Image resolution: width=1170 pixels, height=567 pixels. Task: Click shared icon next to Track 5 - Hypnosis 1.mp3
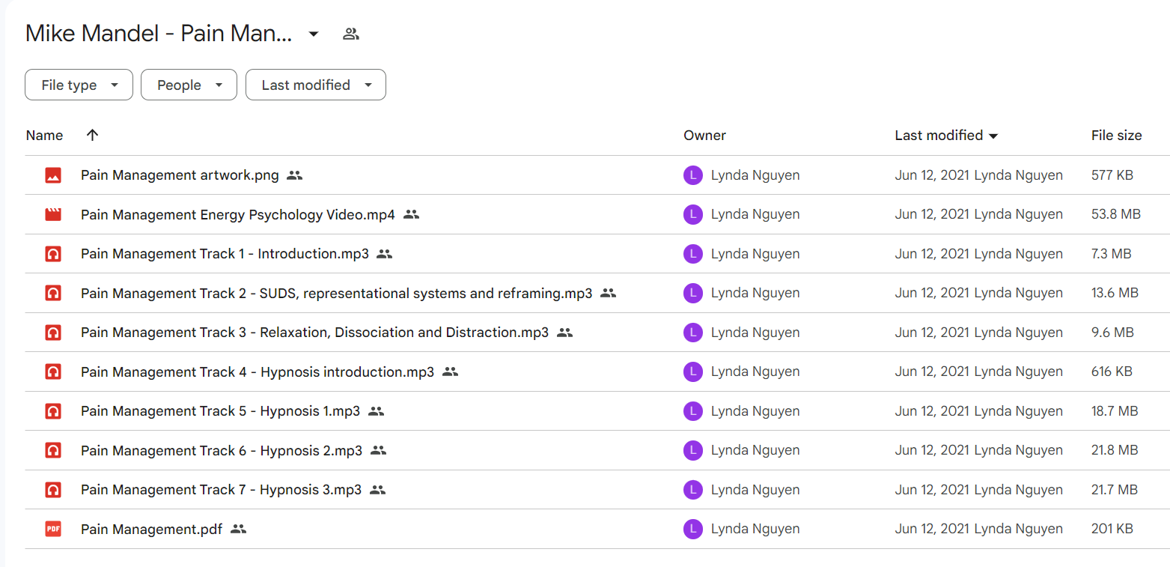(376, 411)
